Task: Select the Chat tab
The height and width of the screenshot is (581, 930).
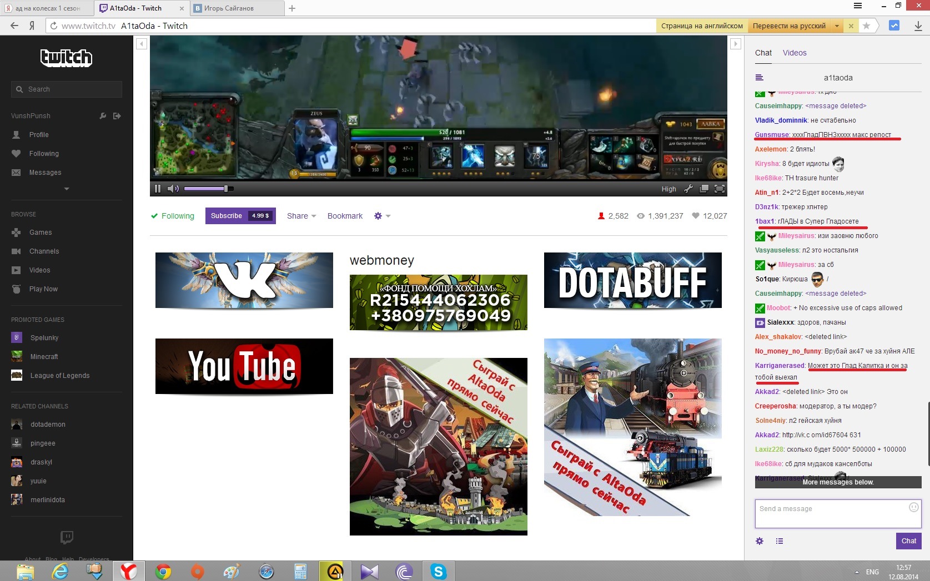Action: click(x=763, y=53)
